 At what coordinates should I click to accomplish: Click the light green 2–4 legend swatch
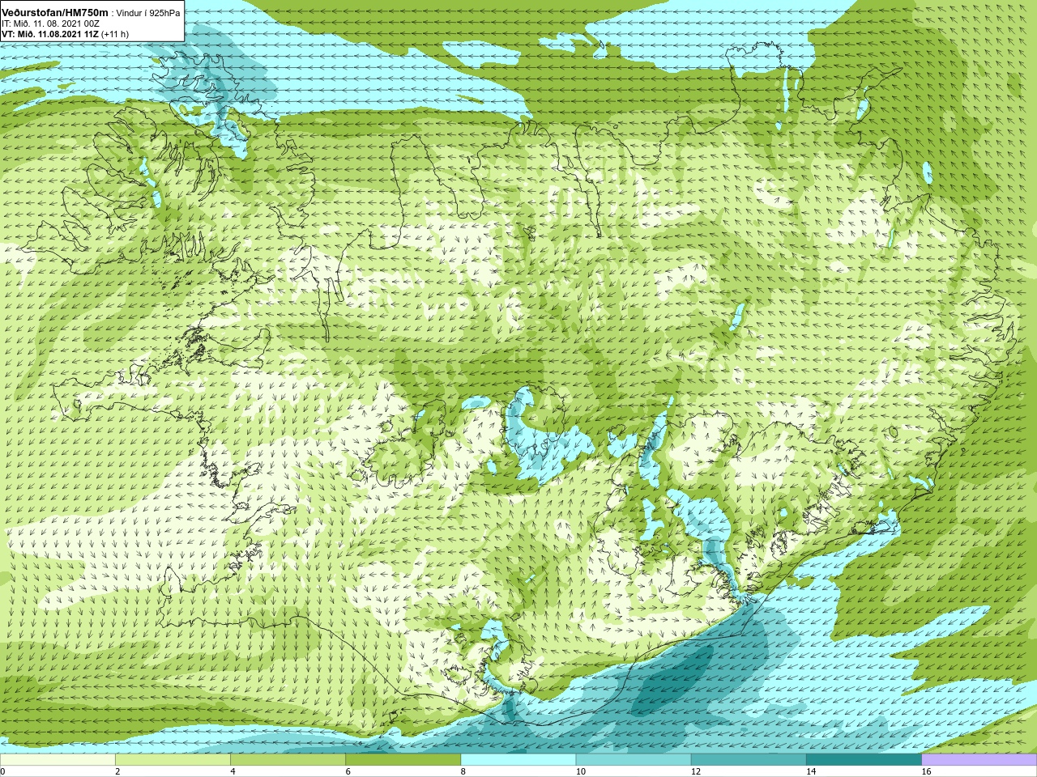(173, 759)
